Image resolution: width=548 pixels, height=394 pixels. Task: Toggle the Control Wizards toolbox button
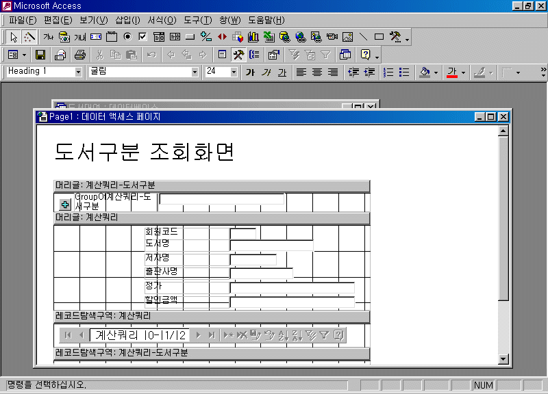coord(29,37)
